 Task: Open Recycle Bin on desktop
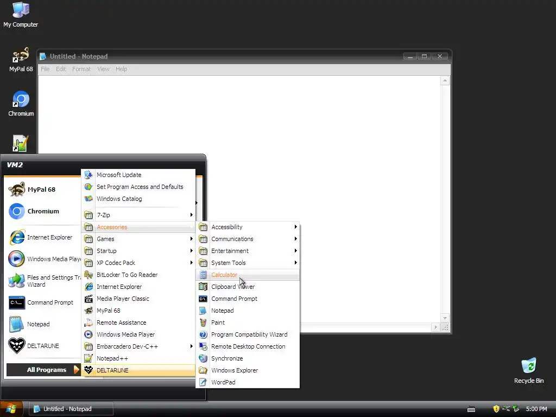(x=529, y=370)
